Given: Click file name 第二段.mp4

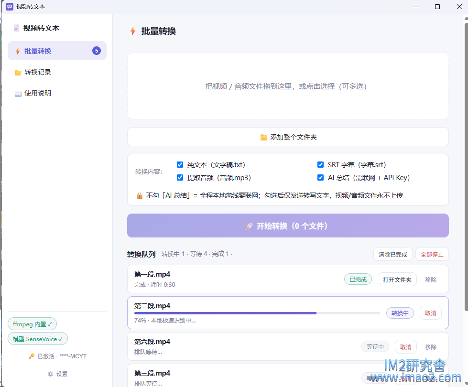Looking at the screenshot, I should click(x=152, y=306).
